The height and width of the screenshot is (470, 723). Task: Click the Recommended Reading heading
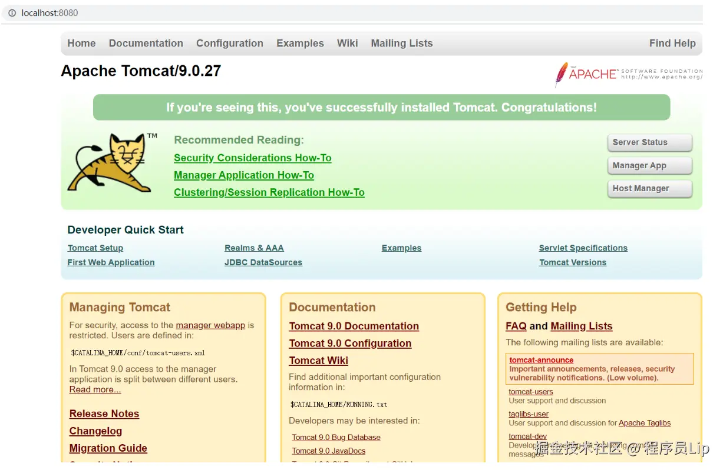[x=239, y=140]
